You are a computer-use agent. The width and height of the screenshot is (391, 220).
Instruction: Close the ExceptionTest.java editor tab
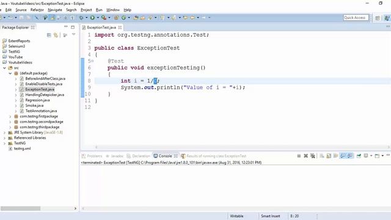(120, 28)
